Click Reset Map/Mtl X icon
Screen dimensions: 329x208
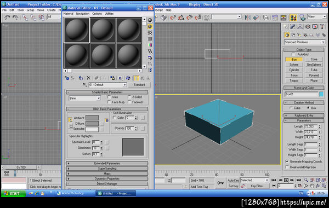(x=88, y=78)
